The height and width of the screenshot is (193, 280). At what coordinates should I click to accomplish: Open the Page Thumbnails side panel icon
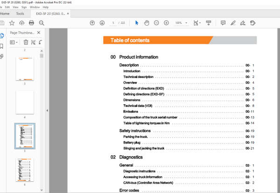(x=2, y=35)
